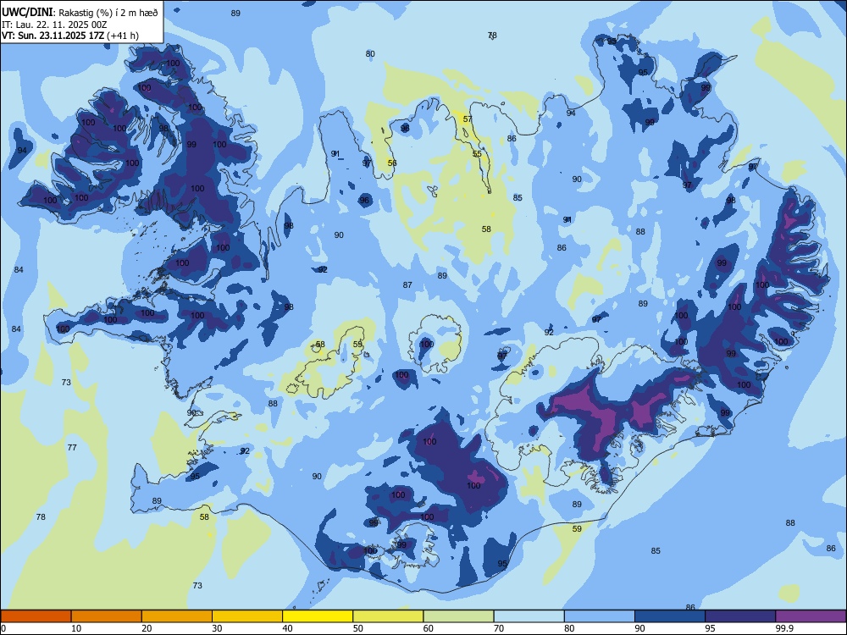The image size is (847, 635).
Task: Click the legend scale label '50'
Action: (357, 628)
